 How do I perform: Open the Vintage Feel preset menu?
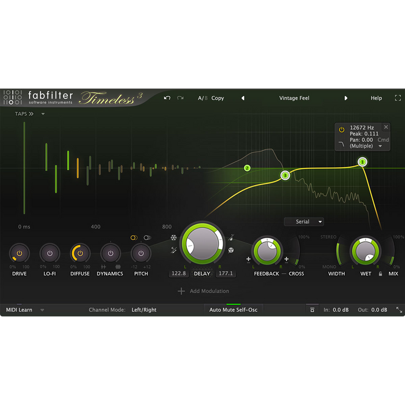tap(294, 98)
